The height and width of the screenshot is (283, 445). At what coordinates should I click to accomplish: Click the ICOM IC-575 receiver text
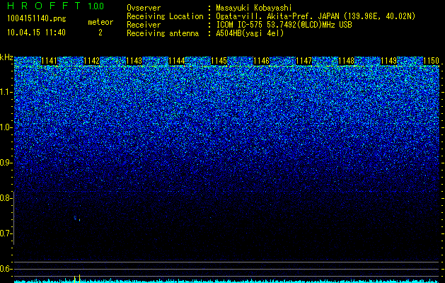284,25
